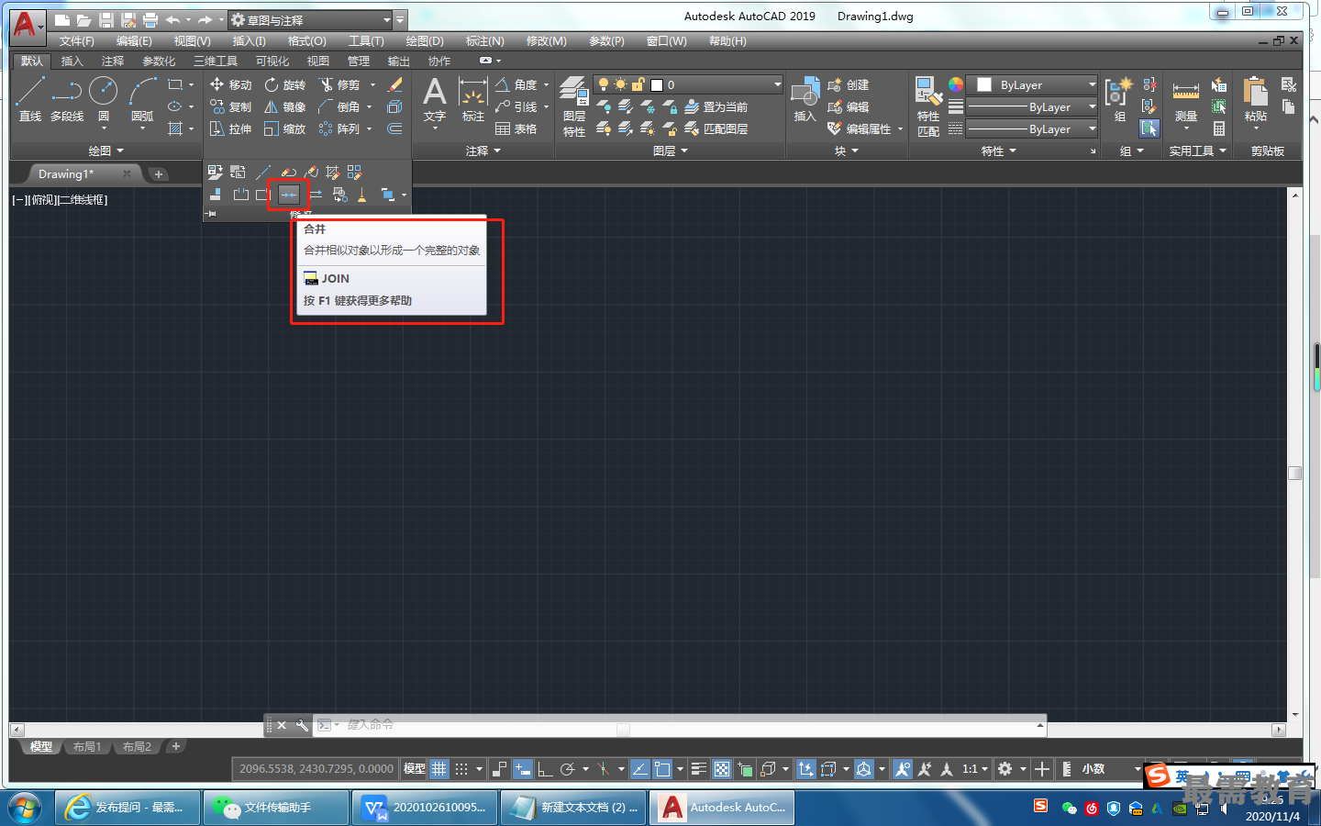The image size is (1321, 826).
Task: Toggle the 模型 space button in status bar
Action: 415,769
